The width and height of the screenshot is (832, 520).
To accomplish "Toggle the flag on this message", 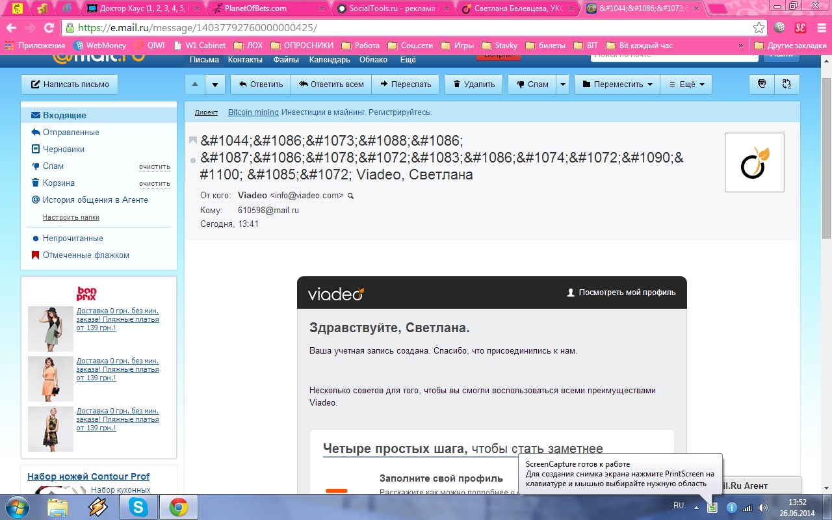I will [x=192, y=140].
